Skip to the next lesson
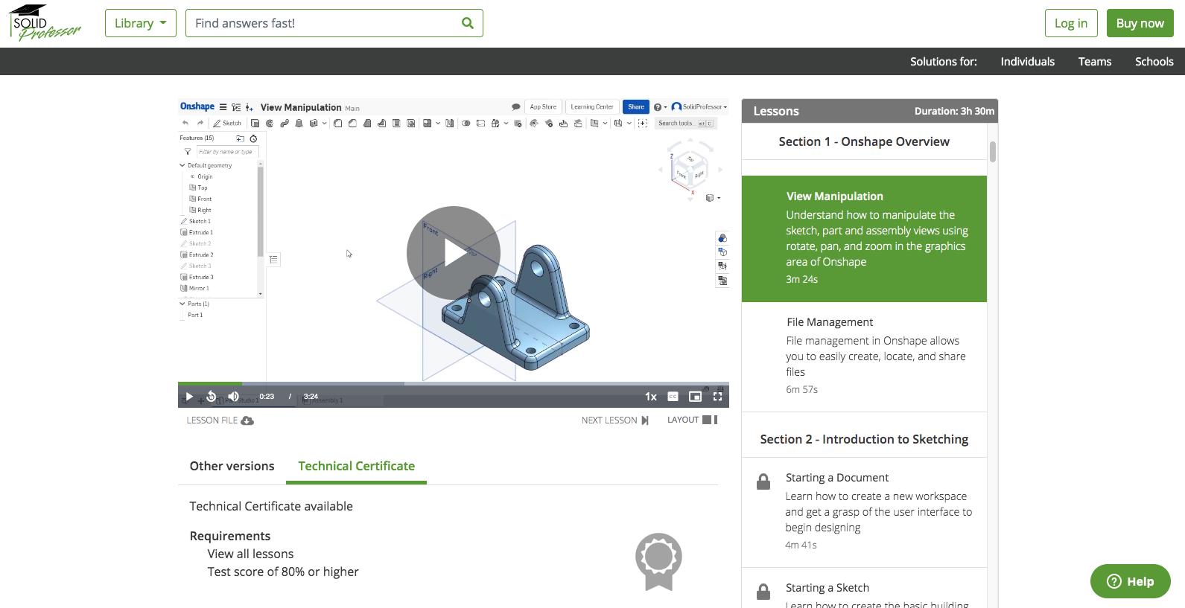The width and height of the screenshot is (1185, 608). click(614, 420)
